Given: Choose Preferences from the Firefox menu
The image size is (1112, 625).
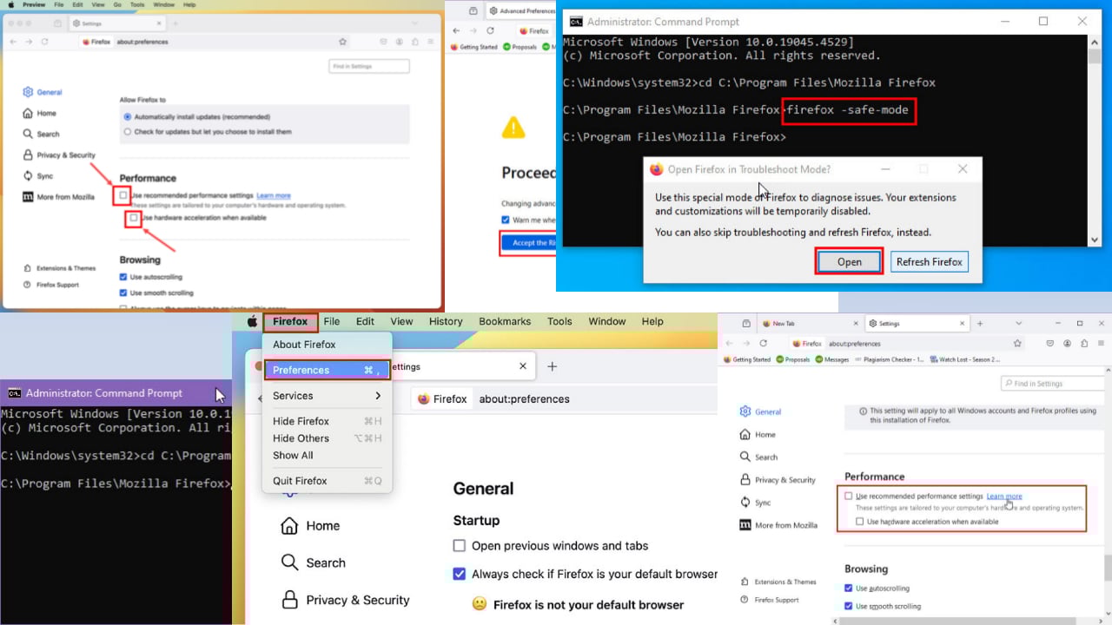Looking at the screenshot, I should pyautogui.click(x=328, y=370).
